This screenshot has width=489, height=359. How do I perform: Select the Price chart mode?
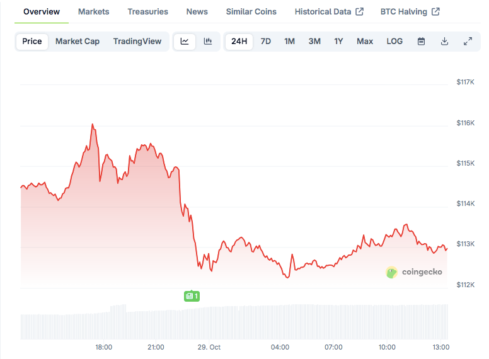click(x=32, y=42)
